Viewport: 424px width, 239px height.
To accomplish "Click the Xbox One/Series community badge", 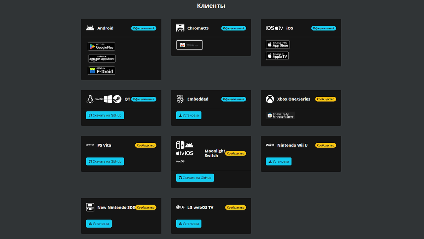I will (x=325, y=99).
